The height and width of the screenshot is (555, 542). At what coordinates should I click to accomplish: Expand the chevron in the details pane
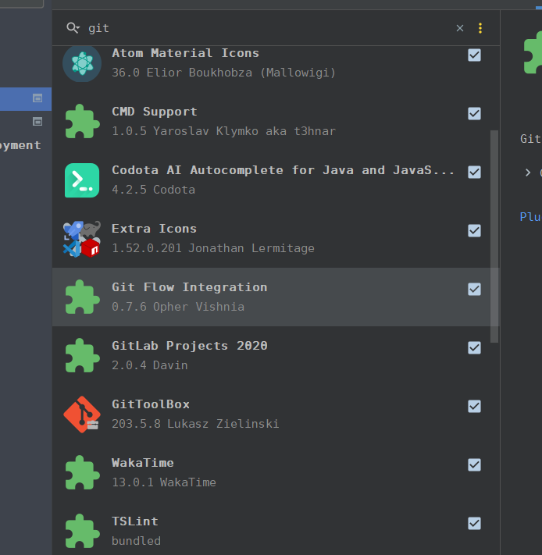coord(528,173)
